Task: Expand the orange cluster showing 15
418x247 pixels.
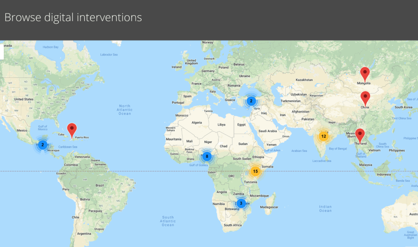Action: 256,172
